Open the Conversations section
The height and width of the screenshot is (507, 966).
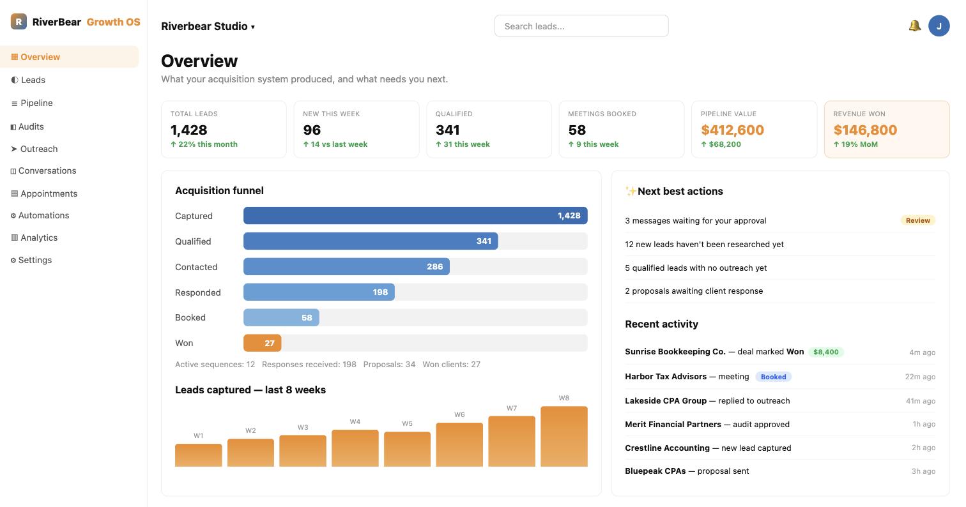(x=69, y=170)
